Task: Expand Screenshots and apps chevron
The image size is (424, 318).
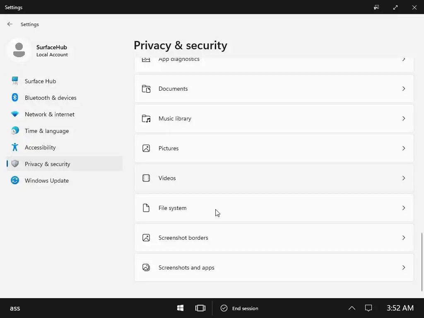Action: pos(404,267)
